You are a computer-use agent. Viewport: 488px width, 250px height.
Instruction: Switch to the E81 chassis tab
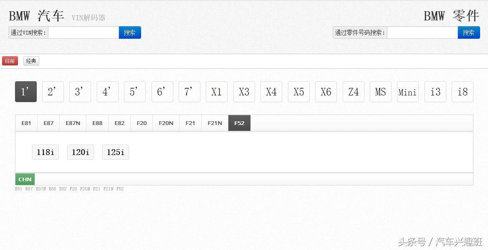click(x=26, y=123)
